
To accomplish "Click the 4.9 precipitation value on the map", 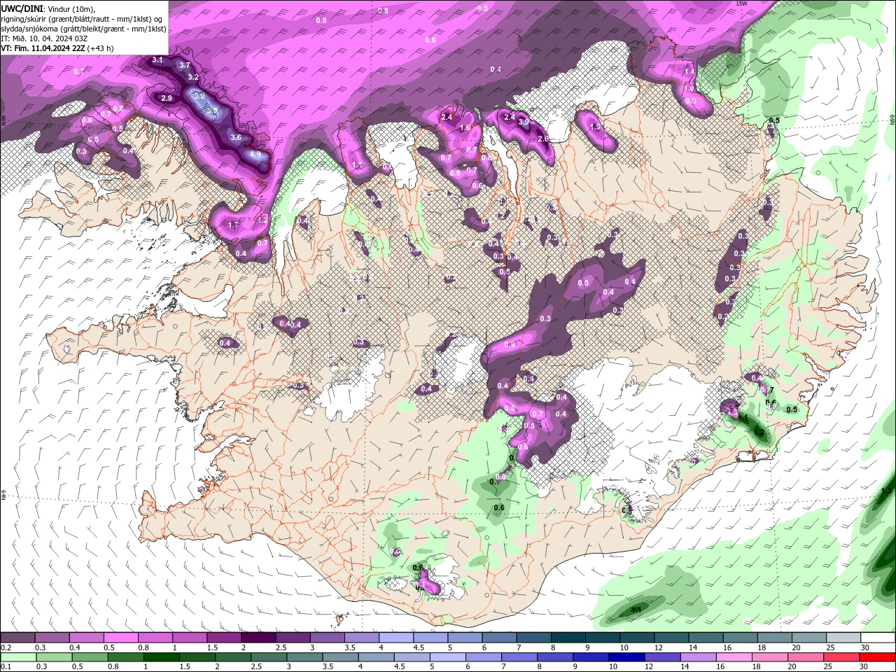I will (255, 154).
